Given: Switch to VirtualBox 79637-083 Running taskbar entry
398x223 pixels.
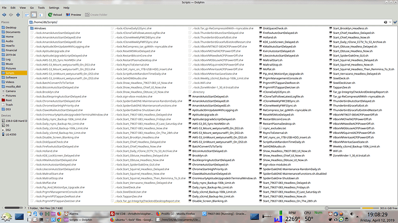Looking at the screenshot, I should (224, 214).
